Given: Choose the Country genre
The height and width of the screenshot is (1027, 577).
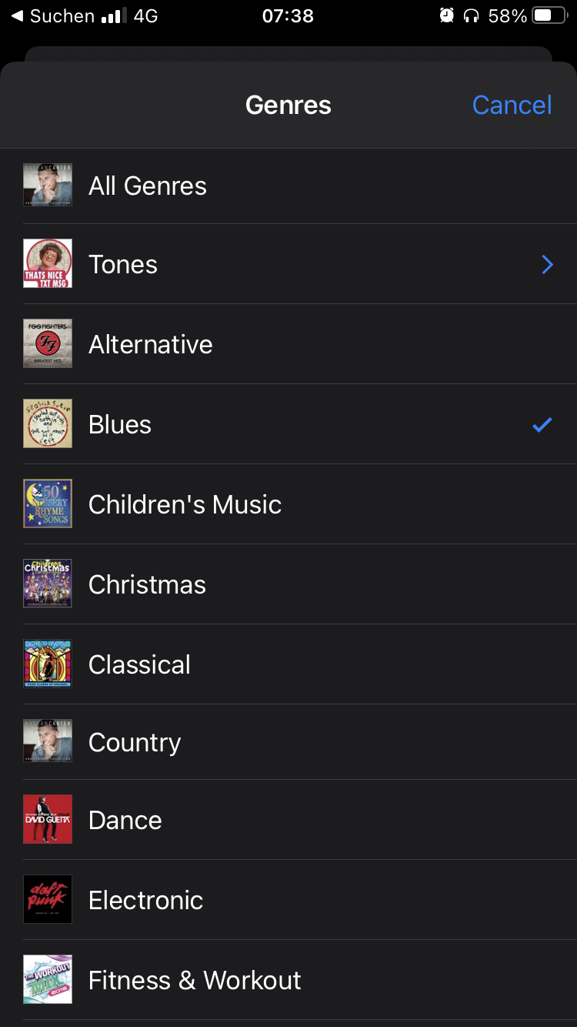Looking at the screenshot, I should [135, 743].
